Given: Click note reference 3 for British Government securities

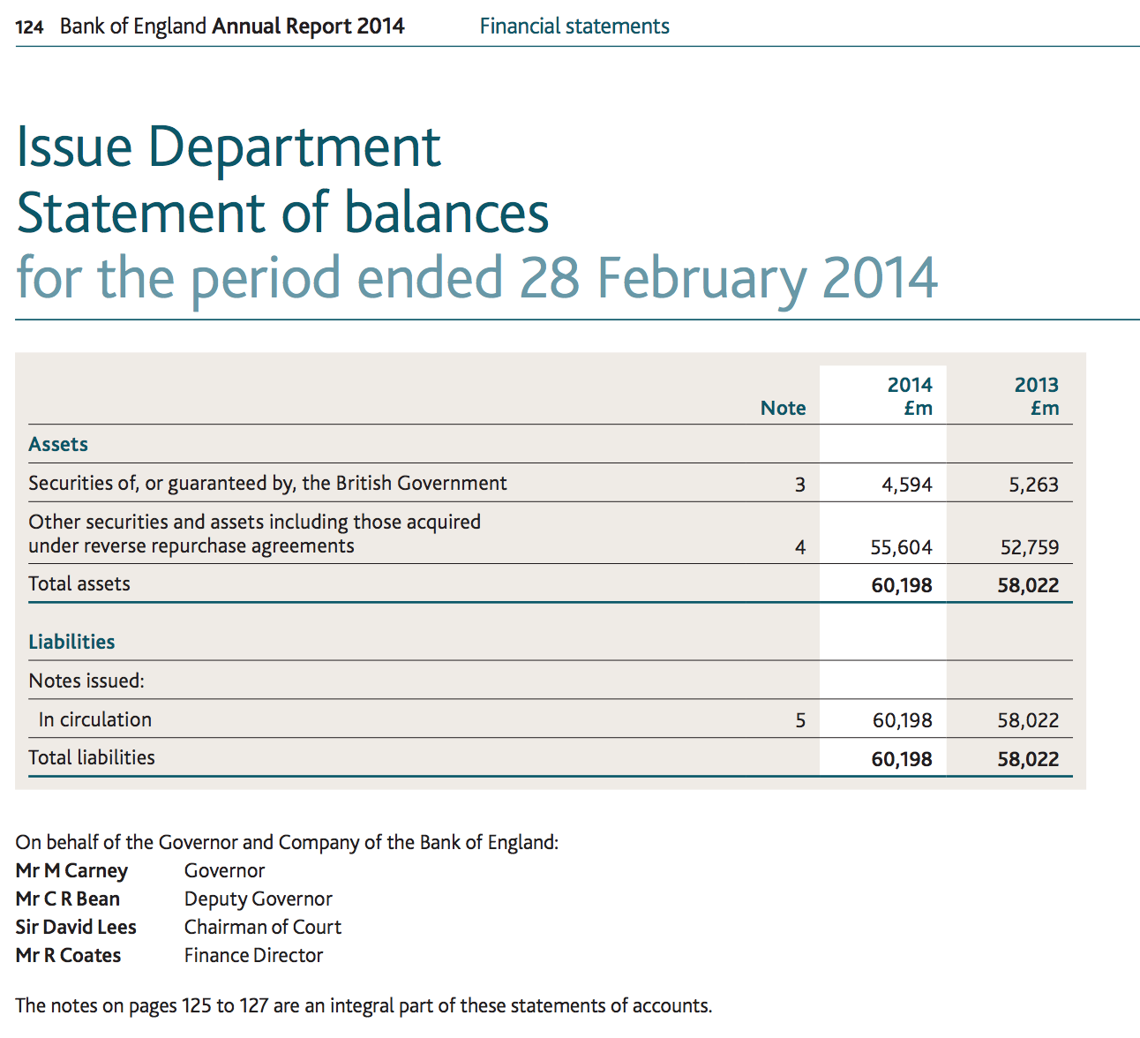Looking at the screenshot, I should point(799,485).
